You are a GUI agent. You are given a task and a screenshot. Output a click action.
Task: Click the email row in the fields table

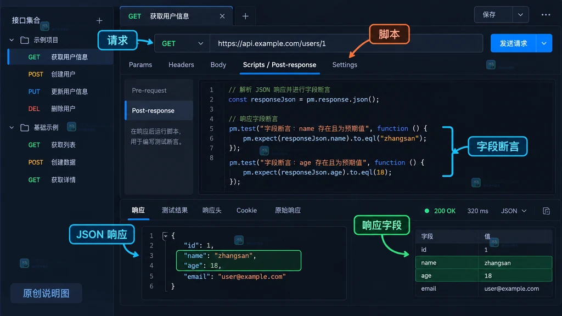[x=484, y=289]
